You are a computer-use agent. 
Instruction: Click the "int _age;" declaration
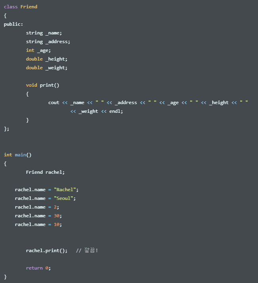click(x=38, y=50)
